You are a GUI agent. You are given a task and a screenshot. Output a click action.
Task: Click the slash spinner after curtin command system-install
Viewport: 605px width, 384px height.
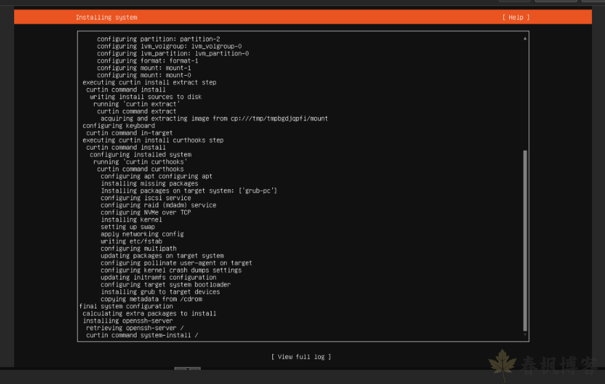point(197,335)
